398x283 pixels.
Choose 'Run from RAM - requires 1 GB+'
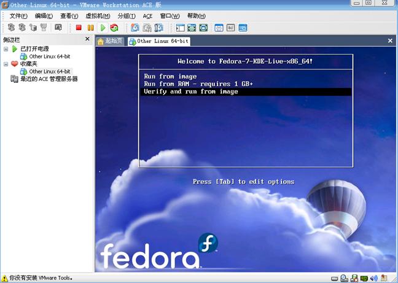[246, 84]
